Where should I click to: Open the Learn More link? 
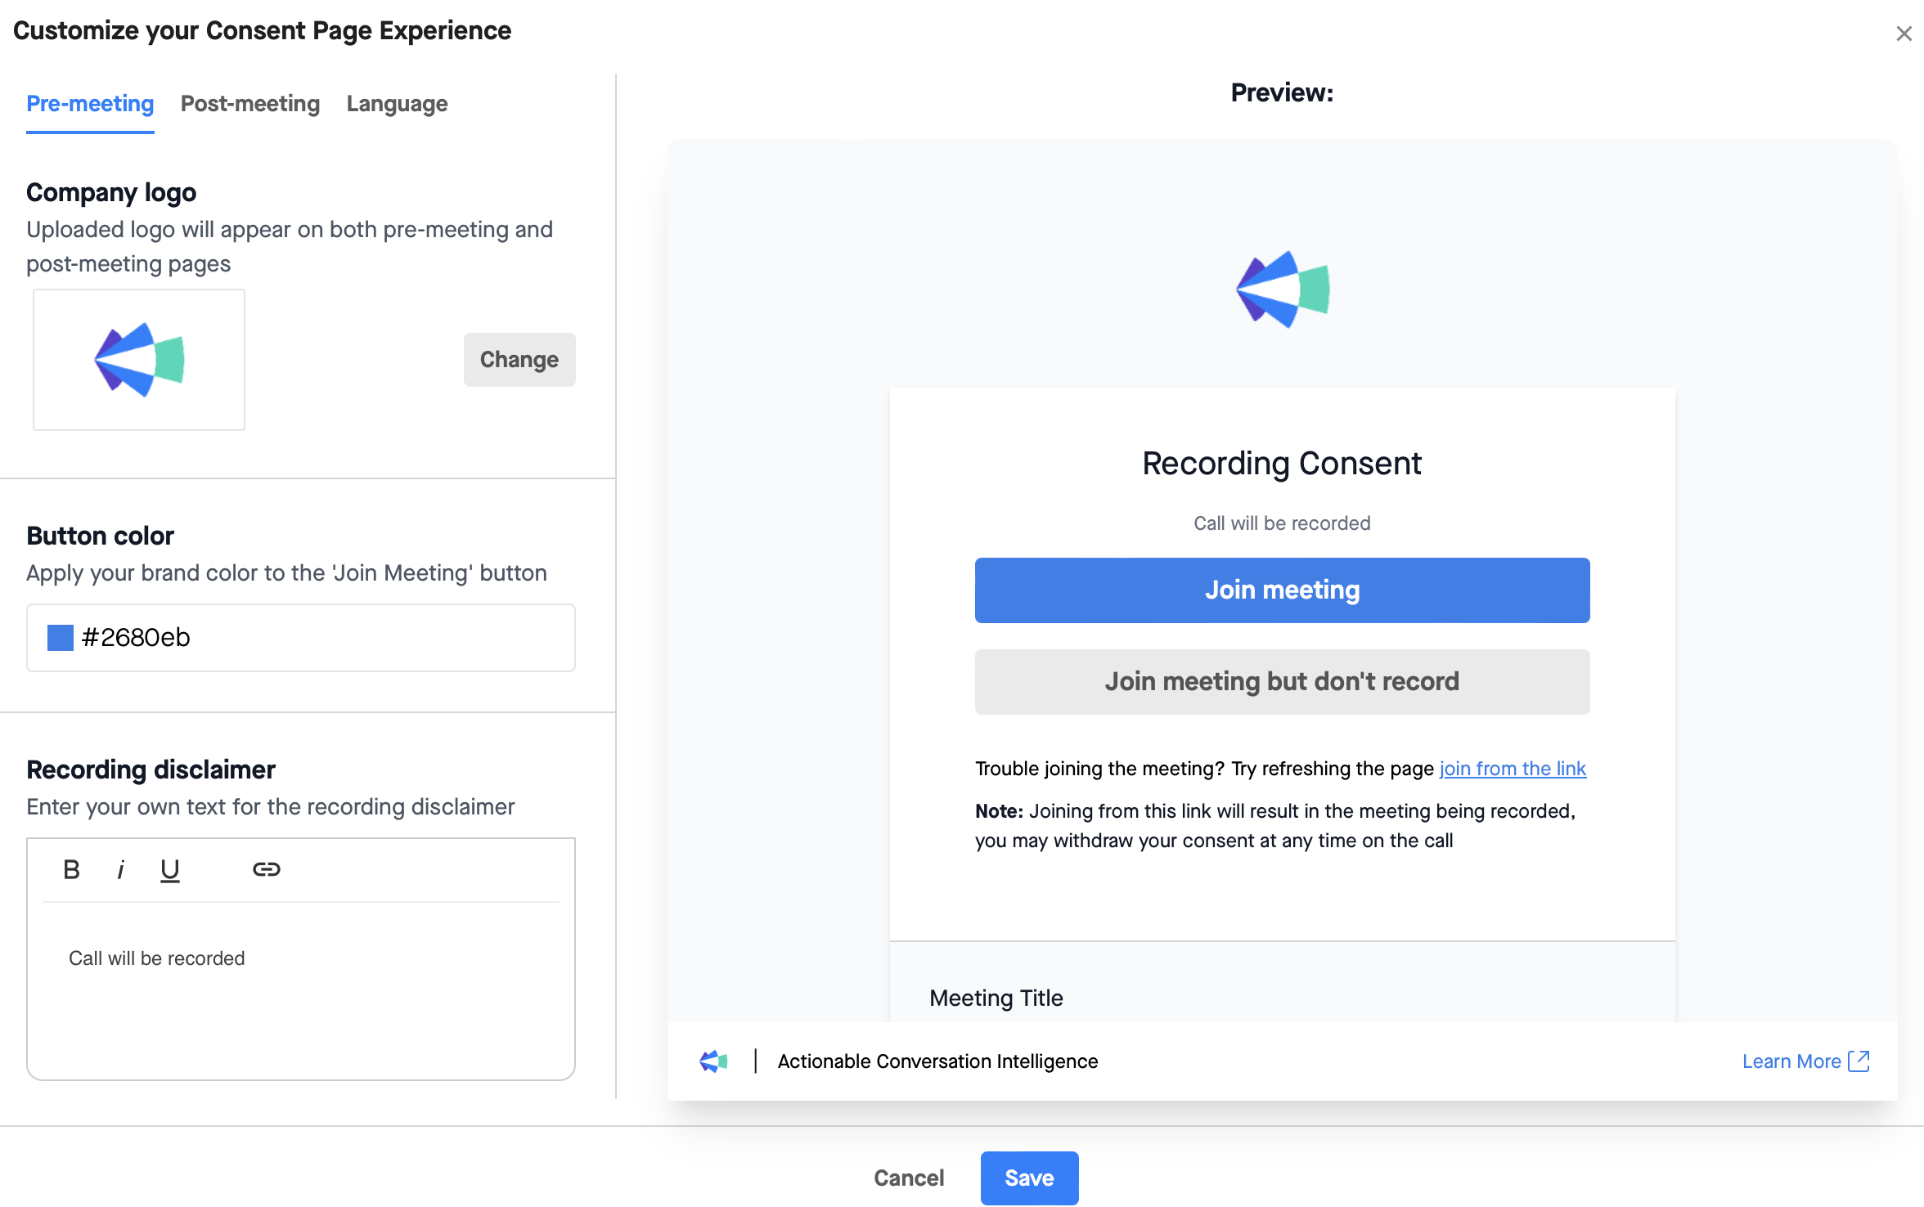pos(1791,1061)
